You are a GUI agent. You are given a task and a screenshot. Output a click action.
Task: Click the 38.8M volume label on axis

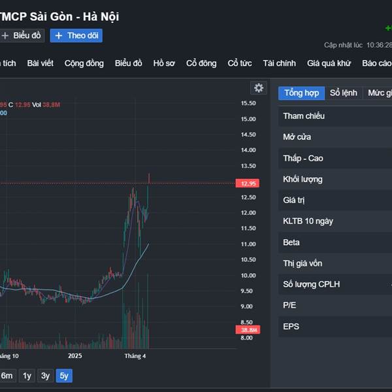tap(248, 330)
